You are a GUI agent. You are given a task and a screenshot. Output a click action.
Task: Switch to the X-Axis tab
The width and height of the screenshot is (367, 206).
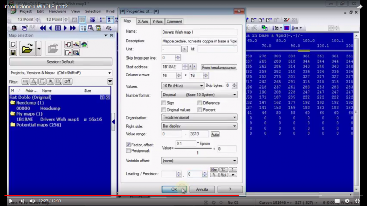[x=143, y=22]
